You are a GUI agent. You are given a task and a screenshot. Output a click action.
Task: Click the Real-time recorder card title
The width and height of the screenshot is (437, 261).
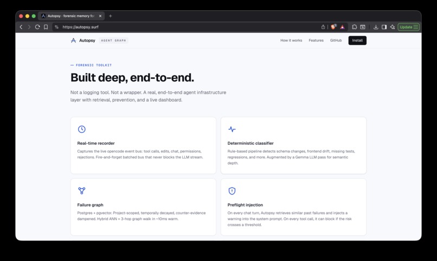[x=96, y=143]
